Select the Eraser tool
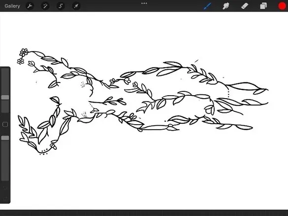The height and width of the screenshot is (216, 288). (x=245, y=6)
